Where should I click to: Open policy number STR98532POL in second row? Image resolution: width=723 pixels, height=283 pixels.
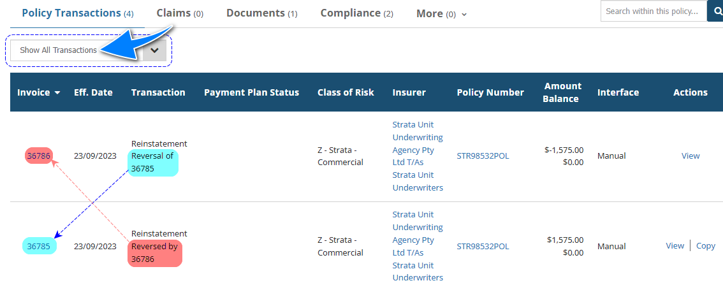click(483, 246)
